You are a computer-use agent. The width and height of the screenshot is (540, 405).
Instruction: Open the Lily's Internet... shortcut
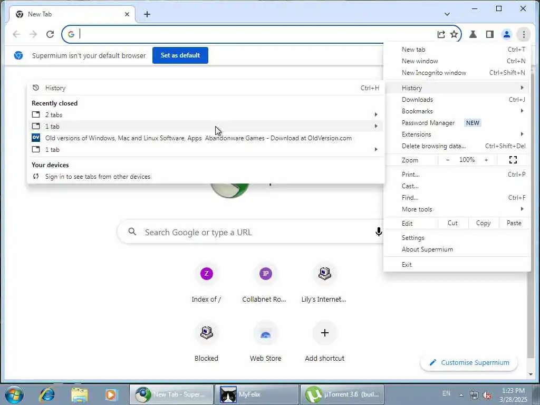click(x=324, y=283)
